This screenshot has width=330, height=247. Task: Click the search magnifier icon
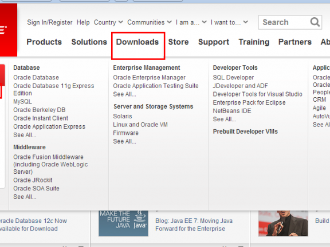click(315, 22)
